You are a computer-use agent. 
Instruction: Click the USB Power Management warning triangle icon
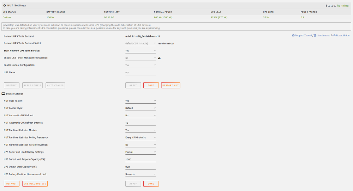point(160,58)
